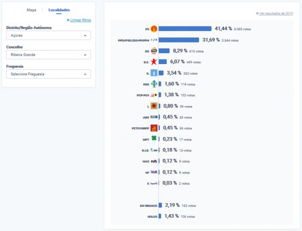Viewport: 302px width, 231px height.
Task: Open the Selecione Freguesia dropdown
Action: (x=49, y=74)
